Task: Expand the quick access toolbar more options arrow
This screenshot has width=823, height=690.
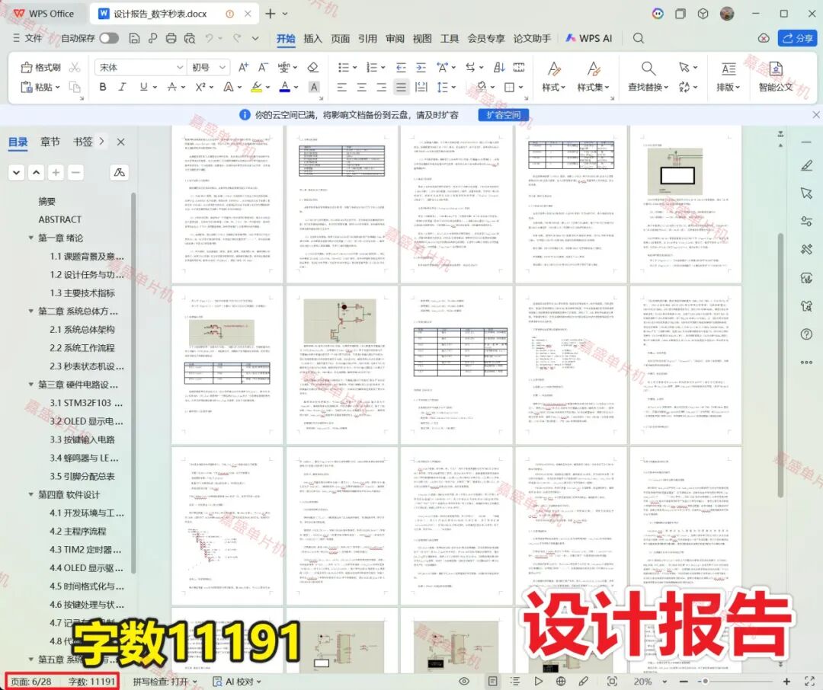Action: click(255, 38)
